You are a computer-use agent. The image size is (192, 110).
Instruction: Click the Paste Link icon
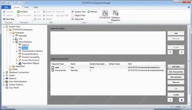pos(44,12)
